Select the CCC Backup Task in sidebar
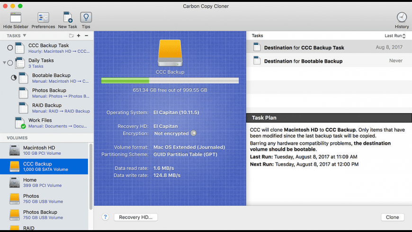Viewport: 412px width, 232px height. (x=47, y=48)
